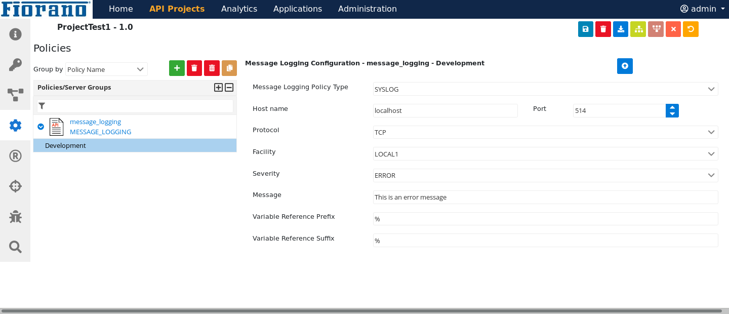Open the Protocol dropdown showing TCP

tap(545, 132)
